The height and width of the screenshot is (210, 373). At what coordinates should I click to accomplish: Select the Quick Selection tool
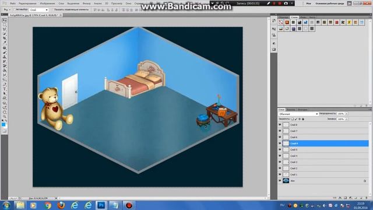coord(4,34)
